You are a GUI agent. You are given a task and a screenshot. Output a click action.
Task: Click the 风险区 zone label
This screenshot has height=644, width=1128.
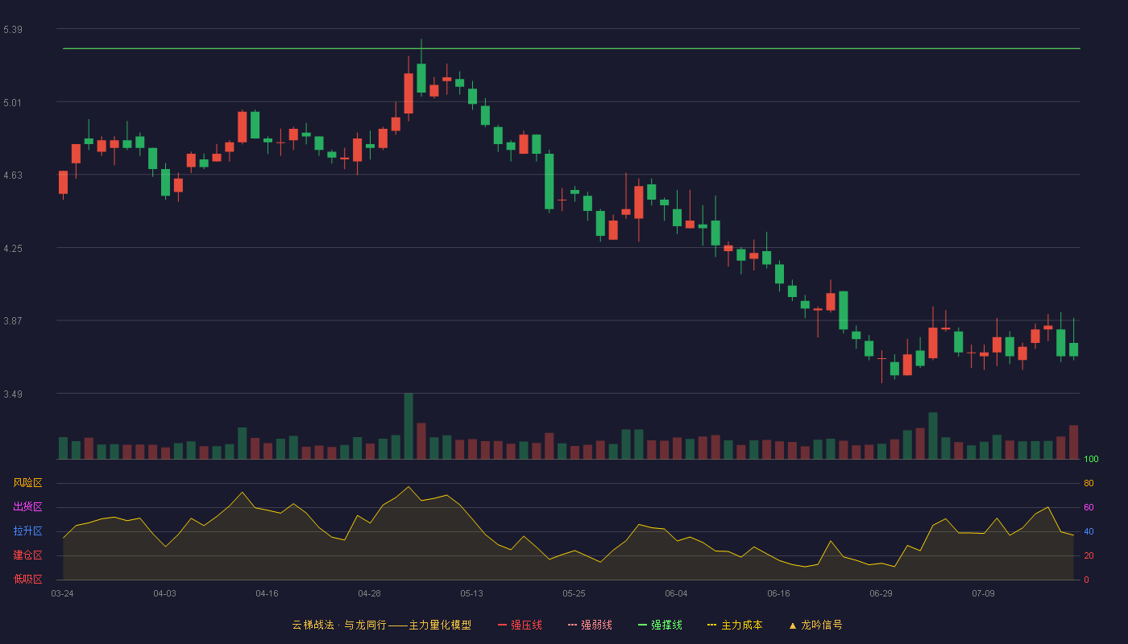[27, 483]
